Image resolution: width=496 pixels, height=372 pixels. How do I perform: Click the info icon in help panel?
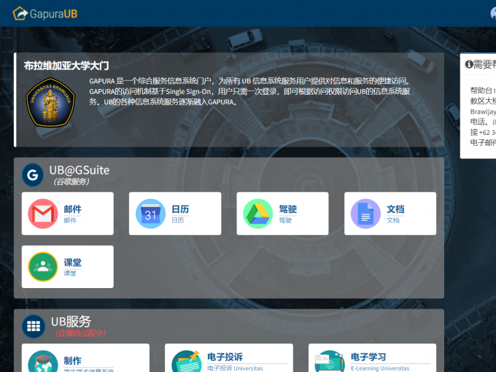pos(468,64)
